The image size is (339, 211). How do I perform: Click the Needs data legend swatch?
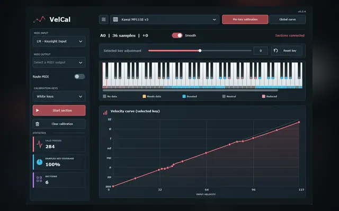click(144, 96)
